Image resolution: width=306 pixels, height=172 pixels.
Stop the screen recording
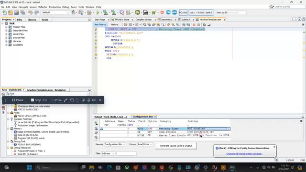point(39,100)
